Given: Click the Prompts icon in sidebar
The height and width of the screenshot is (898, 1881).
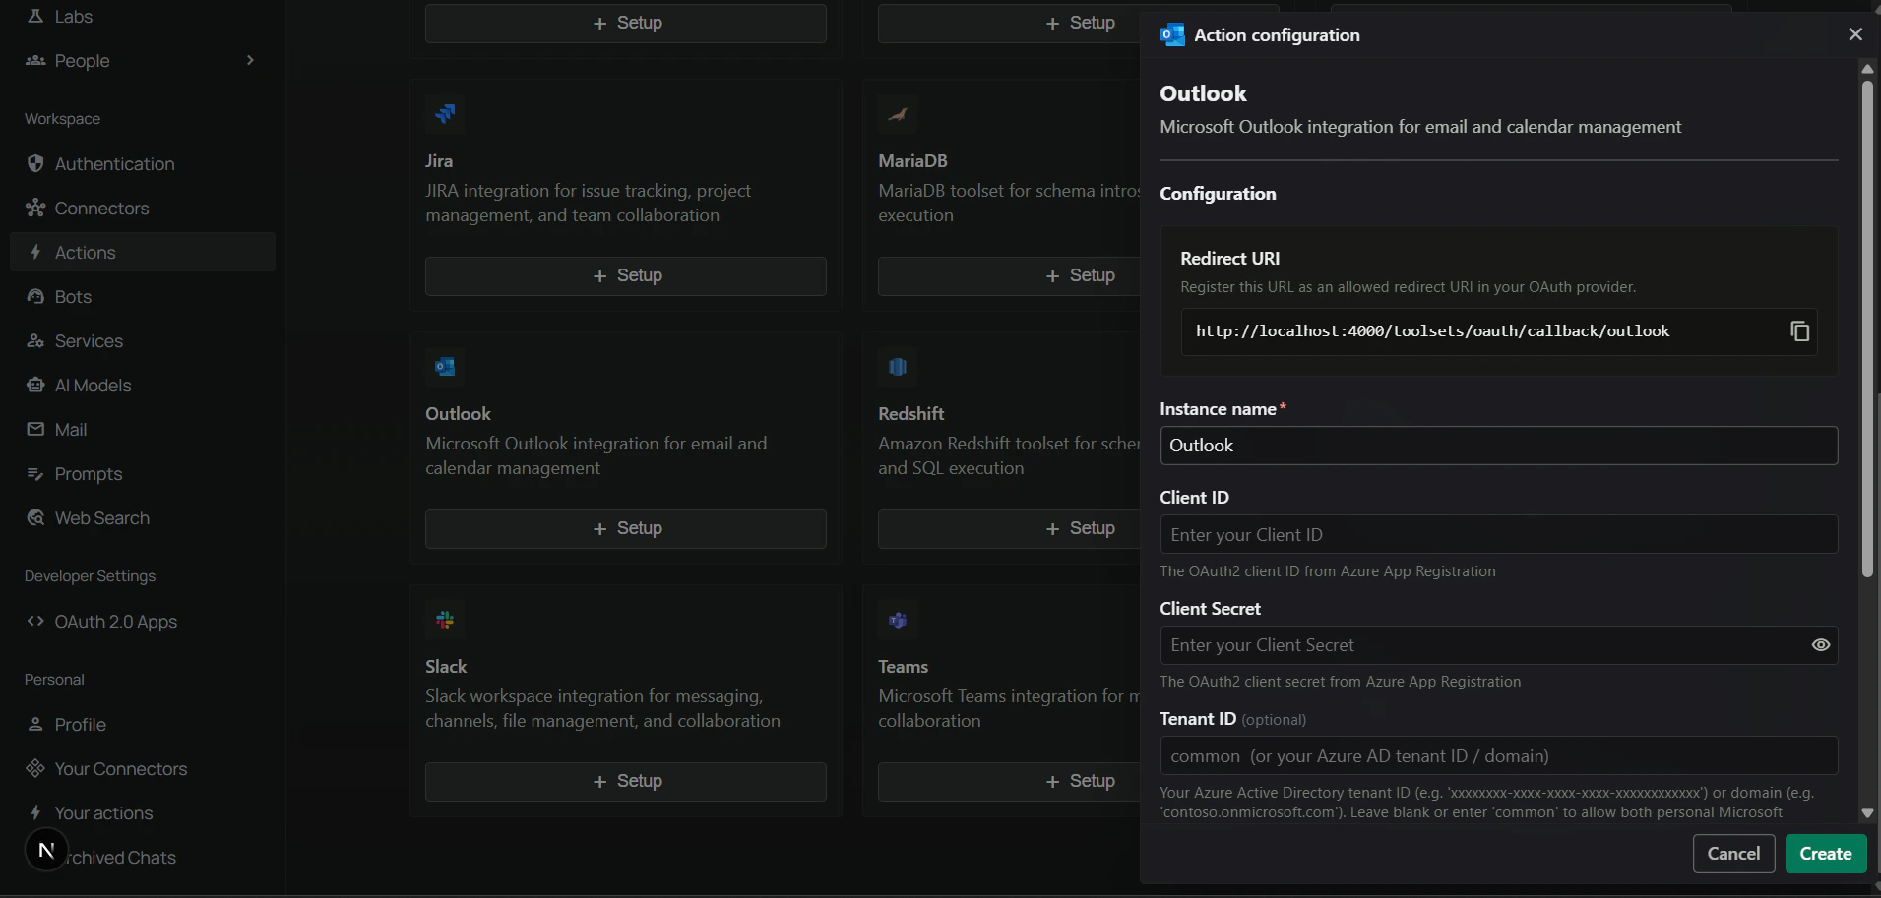Looking at the screenshot, I should coord(35,473).
